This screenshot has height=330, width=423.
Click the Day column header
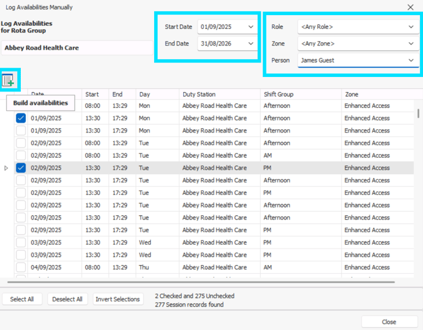point(157,95)
